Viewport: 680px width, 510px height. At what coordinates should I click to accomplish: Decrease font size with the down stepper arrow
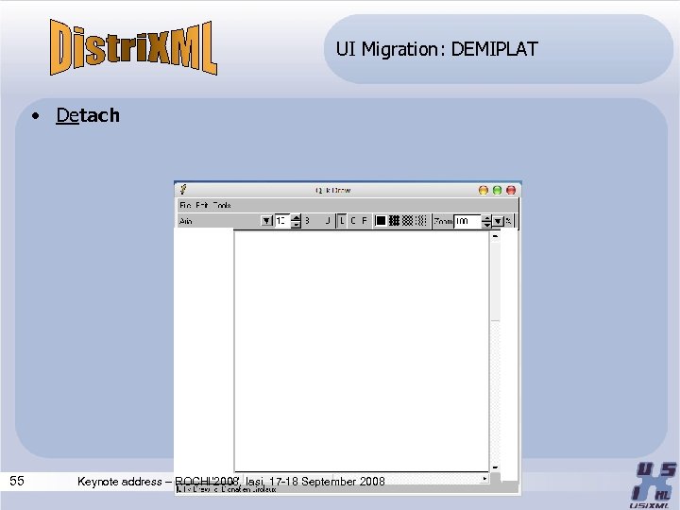pyautogui.click(x=297, y=224)
